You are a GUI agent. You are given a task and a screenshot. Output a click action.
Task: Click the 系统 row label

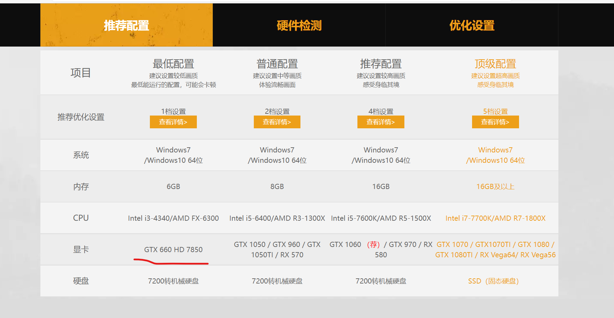(81, 155)
